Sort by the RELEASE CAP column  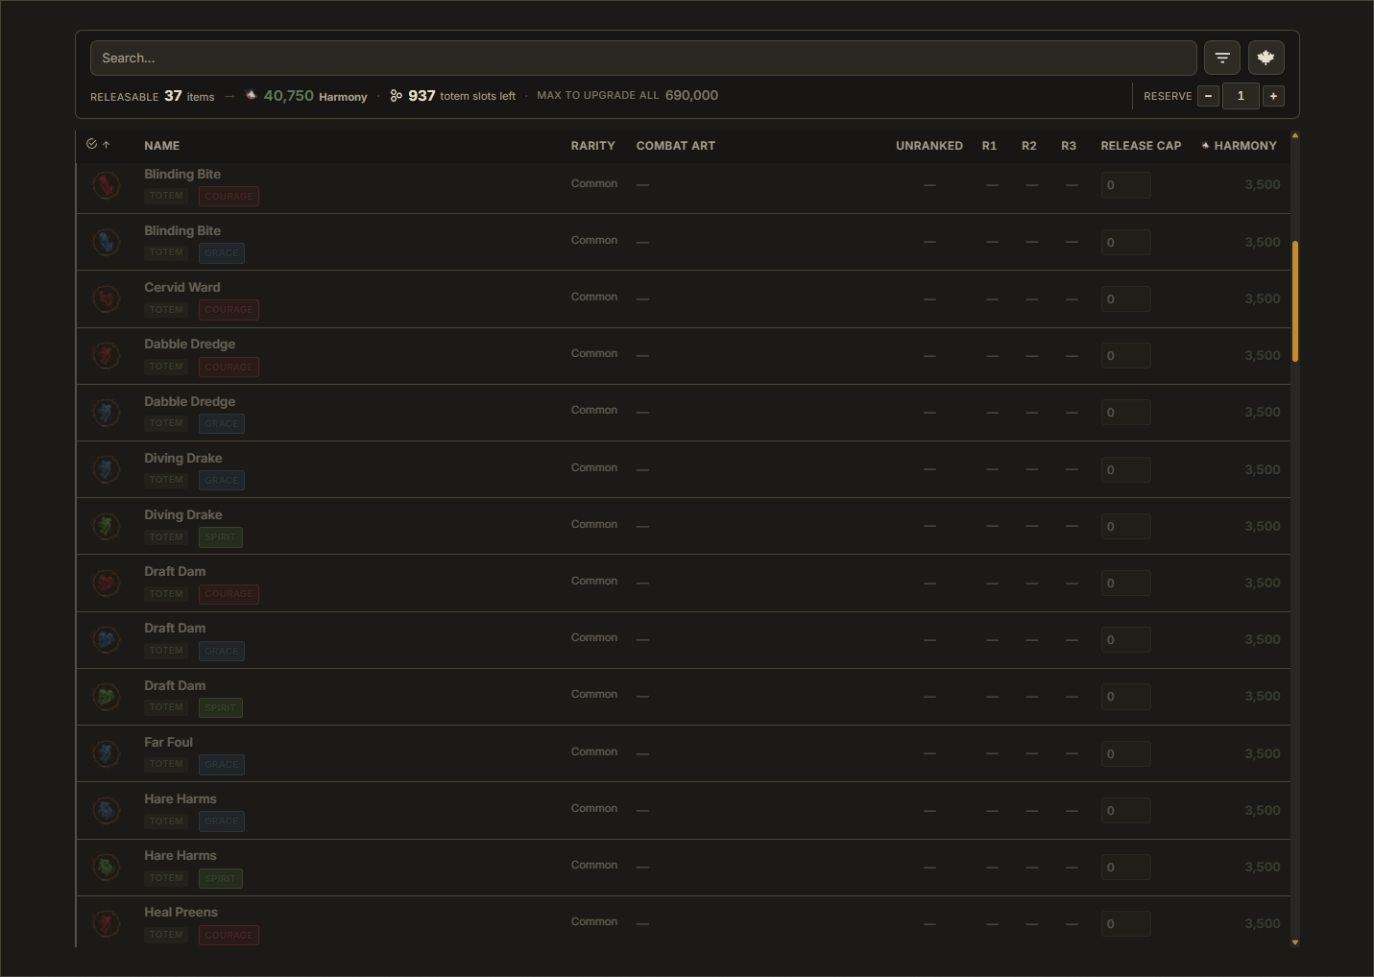click(x=1142, y=146)
